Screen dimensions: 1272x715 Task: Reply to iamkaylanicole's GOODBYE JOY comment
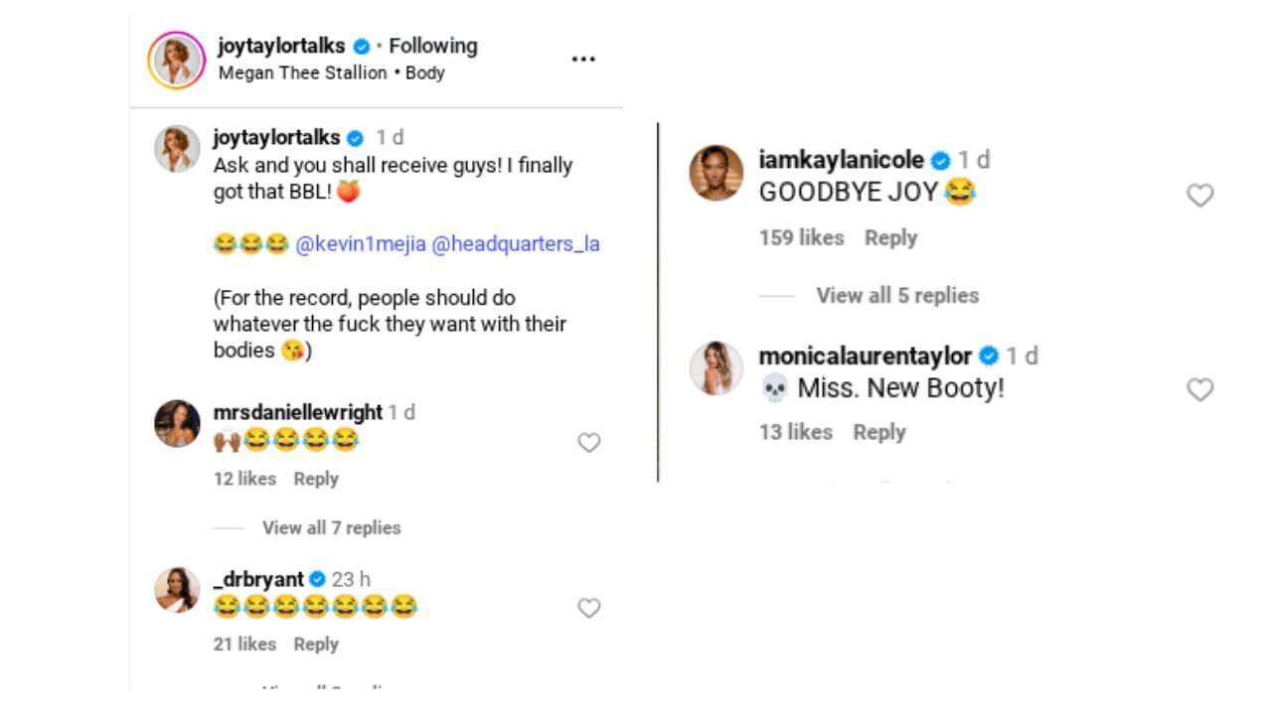890,237
